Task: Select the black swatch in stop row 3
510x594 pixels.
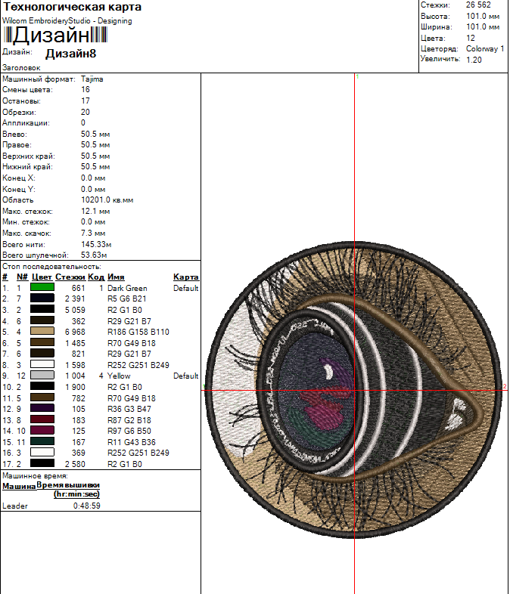Action: pos(42,310)
